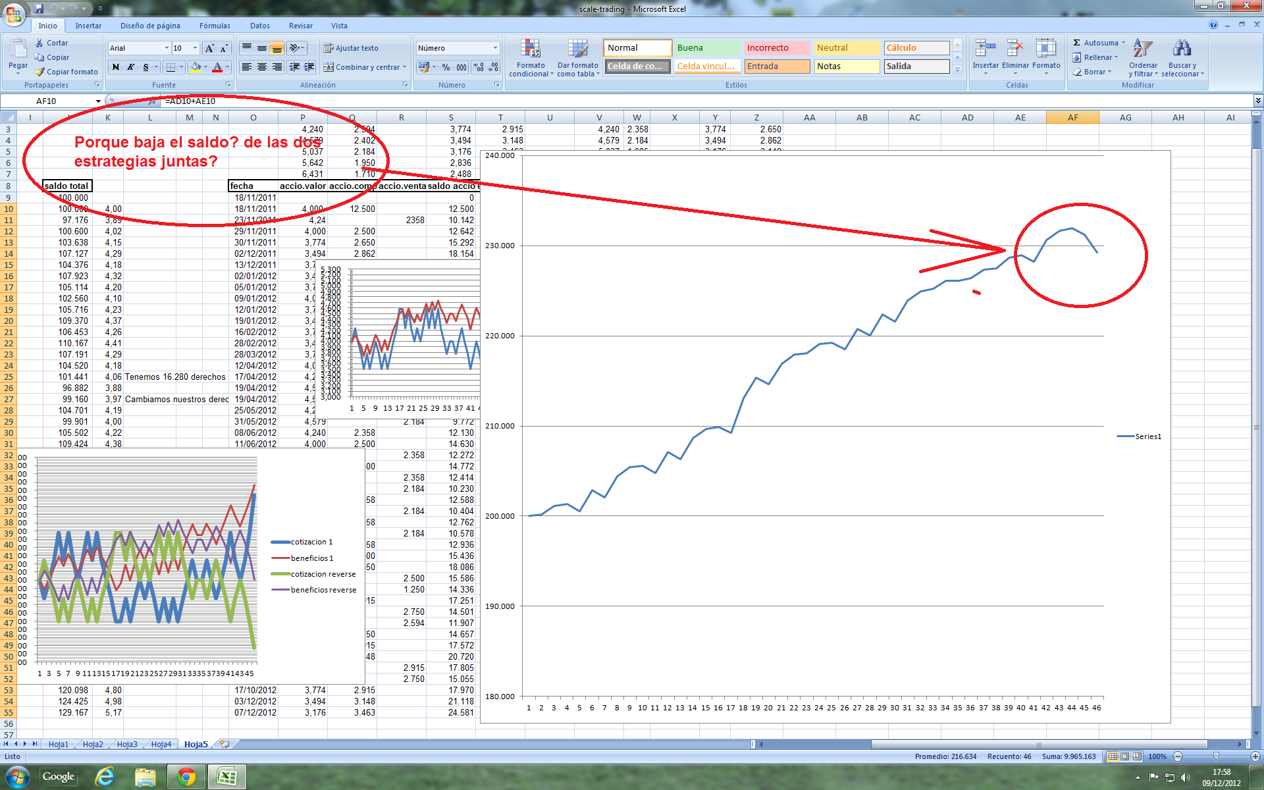Click increase font size icon
Screen dimensions: 1264x790
tap(209, 48)
